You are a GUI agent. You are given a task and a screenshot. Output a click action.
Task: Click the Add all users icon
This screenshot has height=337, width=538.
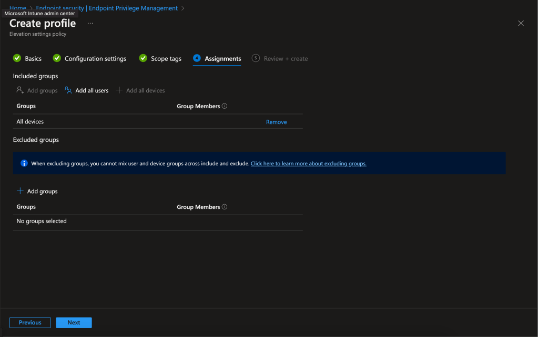click(x=68, y=90)
